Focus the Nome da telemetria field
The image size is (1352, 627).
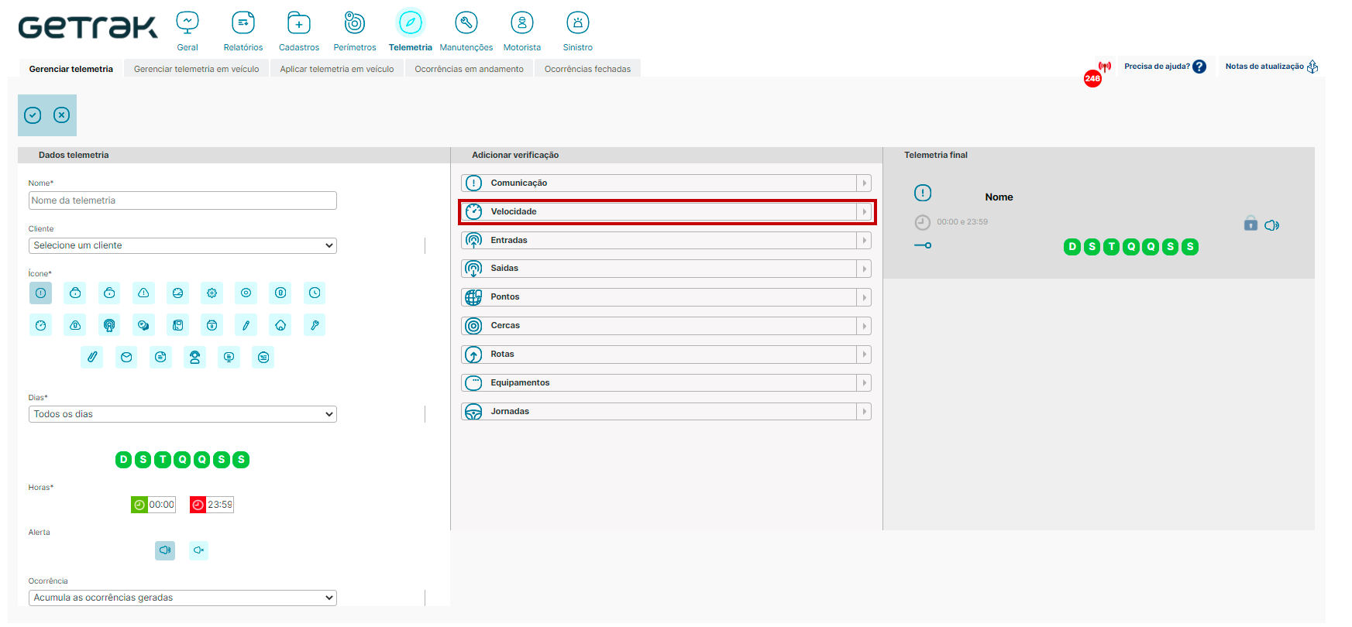point(183,200)
